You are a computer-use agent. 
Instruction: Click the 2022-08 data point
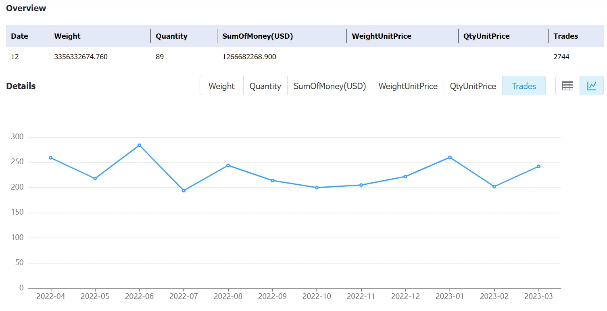228,165
